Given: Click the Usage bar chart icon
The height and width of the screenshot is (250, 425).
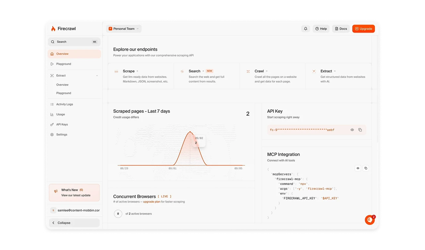Looking at the screenshot, I should pyautogui.click(x=52, y=114).
